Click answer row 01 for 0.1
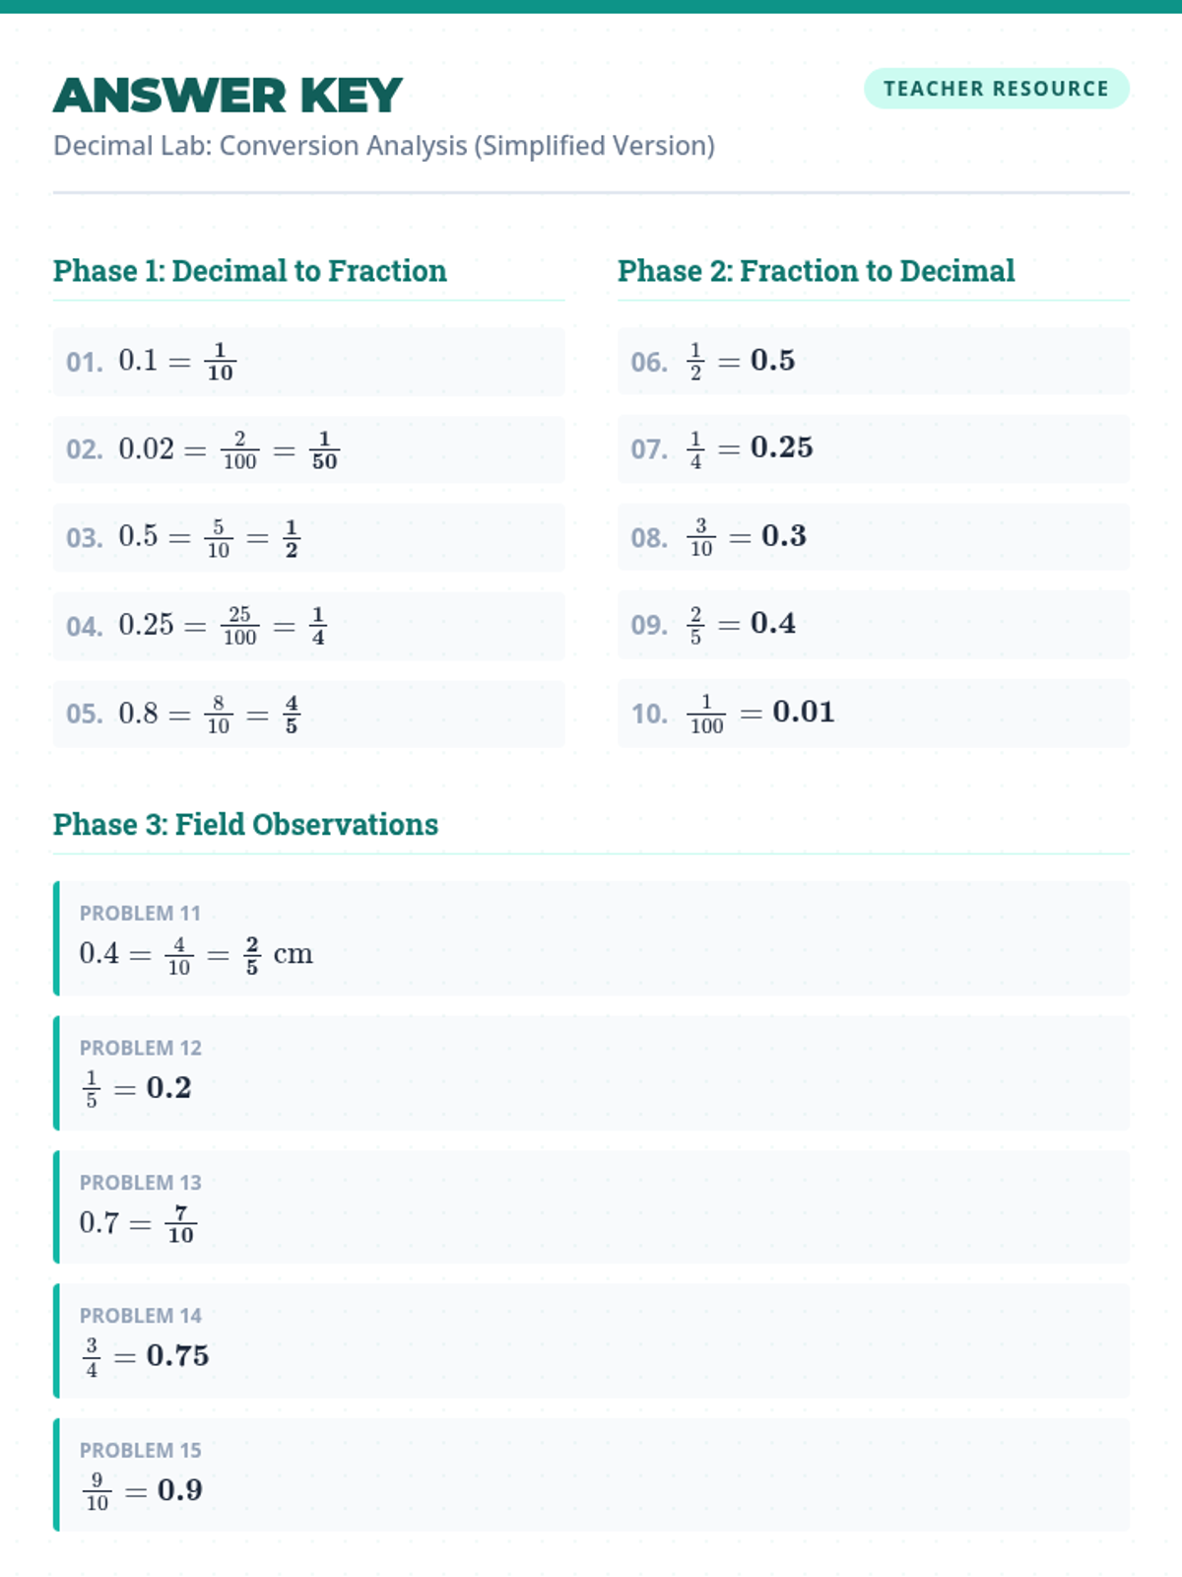This screenshot has height=1577, width=1182. (x=308, y=362)
